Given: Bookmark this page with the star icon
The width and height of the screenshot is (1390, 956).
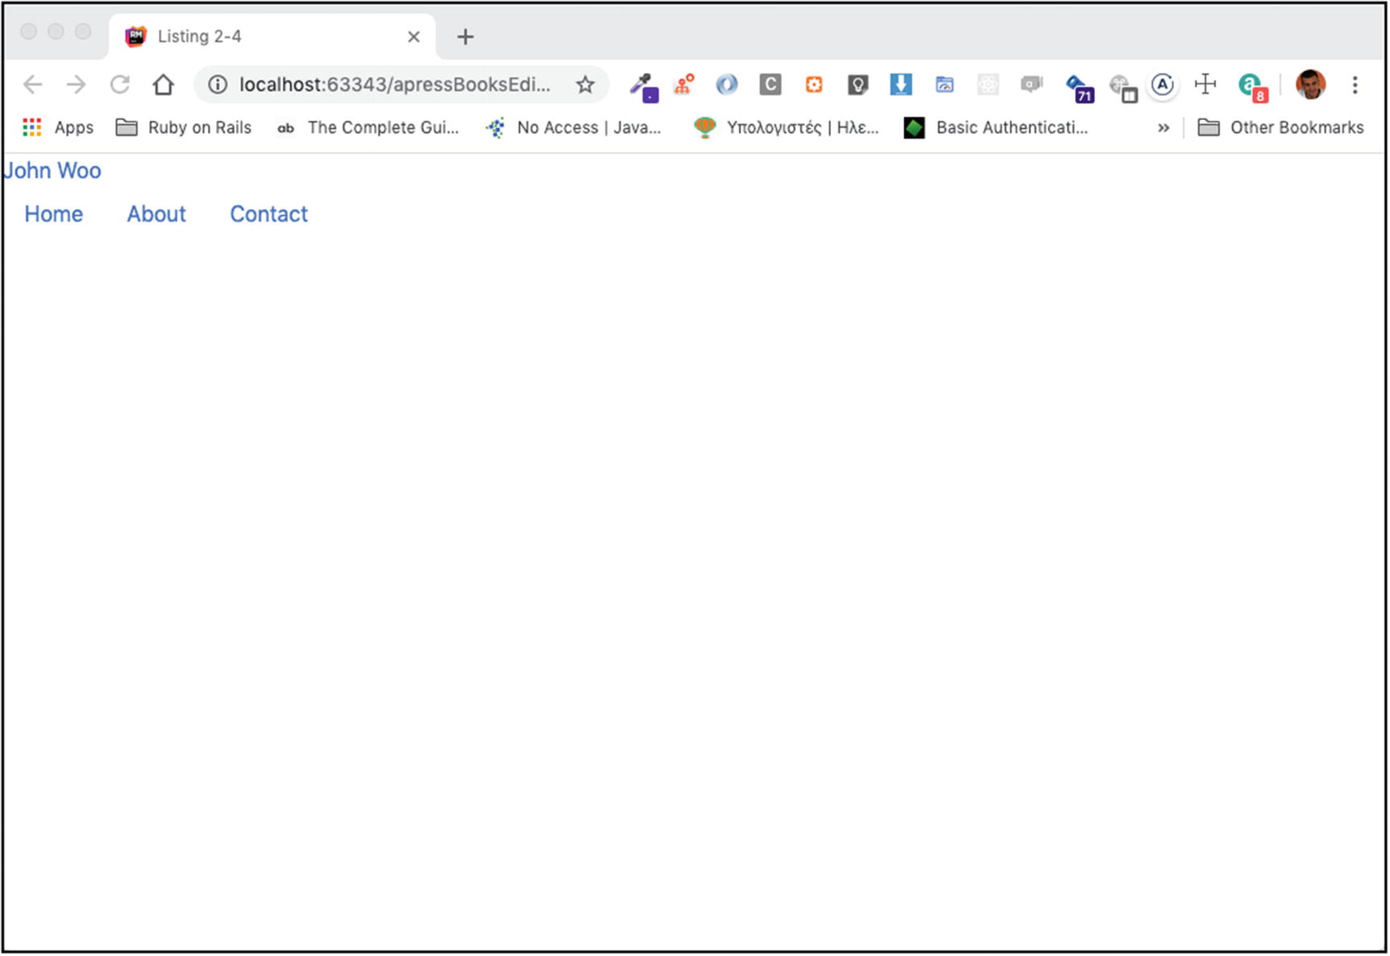Looking at the screenshot, I should click(x=585, y=85).
